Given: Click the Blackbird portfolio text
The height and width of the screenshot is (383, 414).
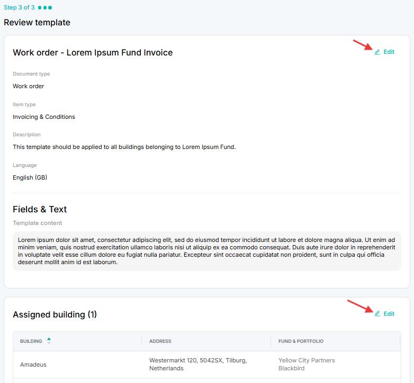Looking at the screenshot, I should coord(292,368).
